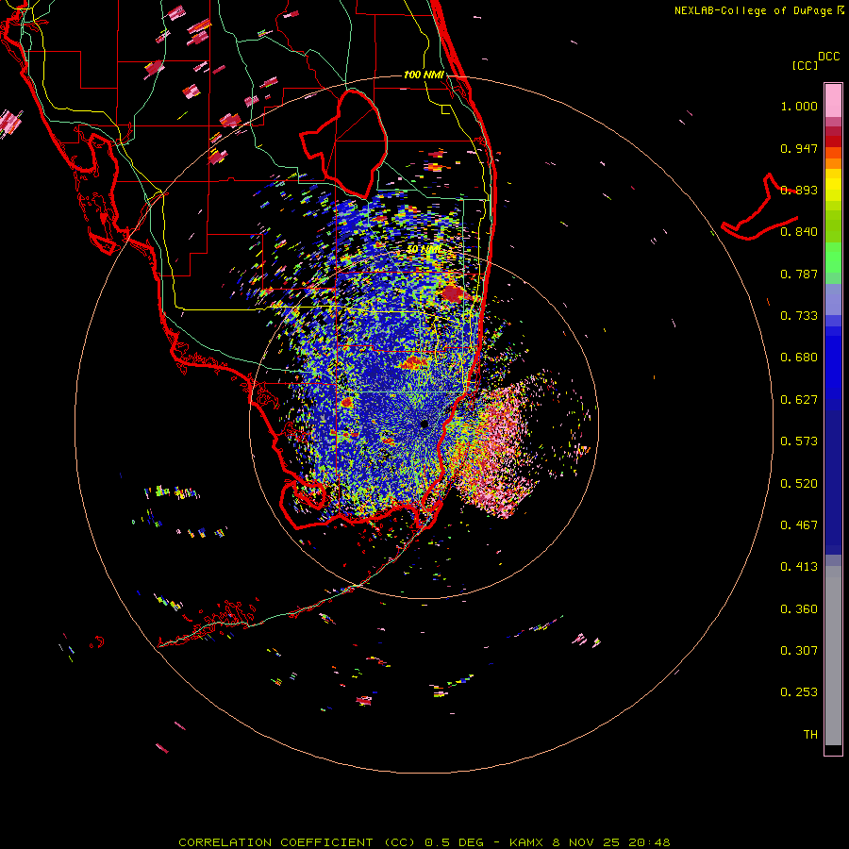The width and height of the screenshot is (849, 849).
Task: Click the 50 NMI range ring label
Action: (x=424, y=249)
